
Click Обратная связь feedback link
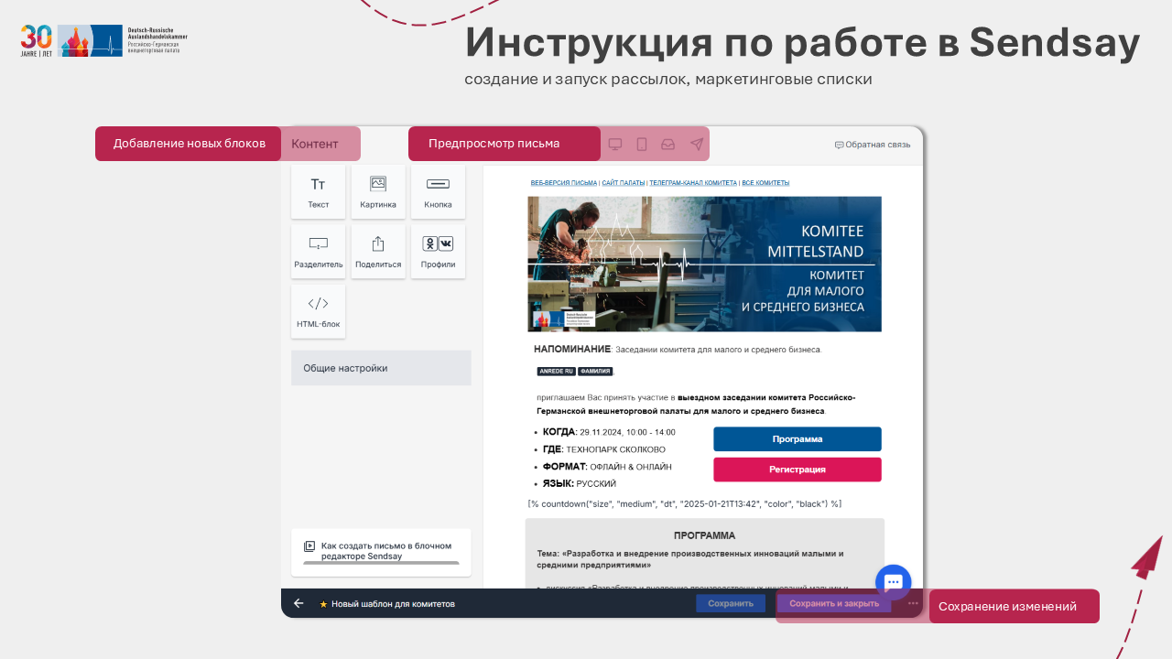point(873,145)
